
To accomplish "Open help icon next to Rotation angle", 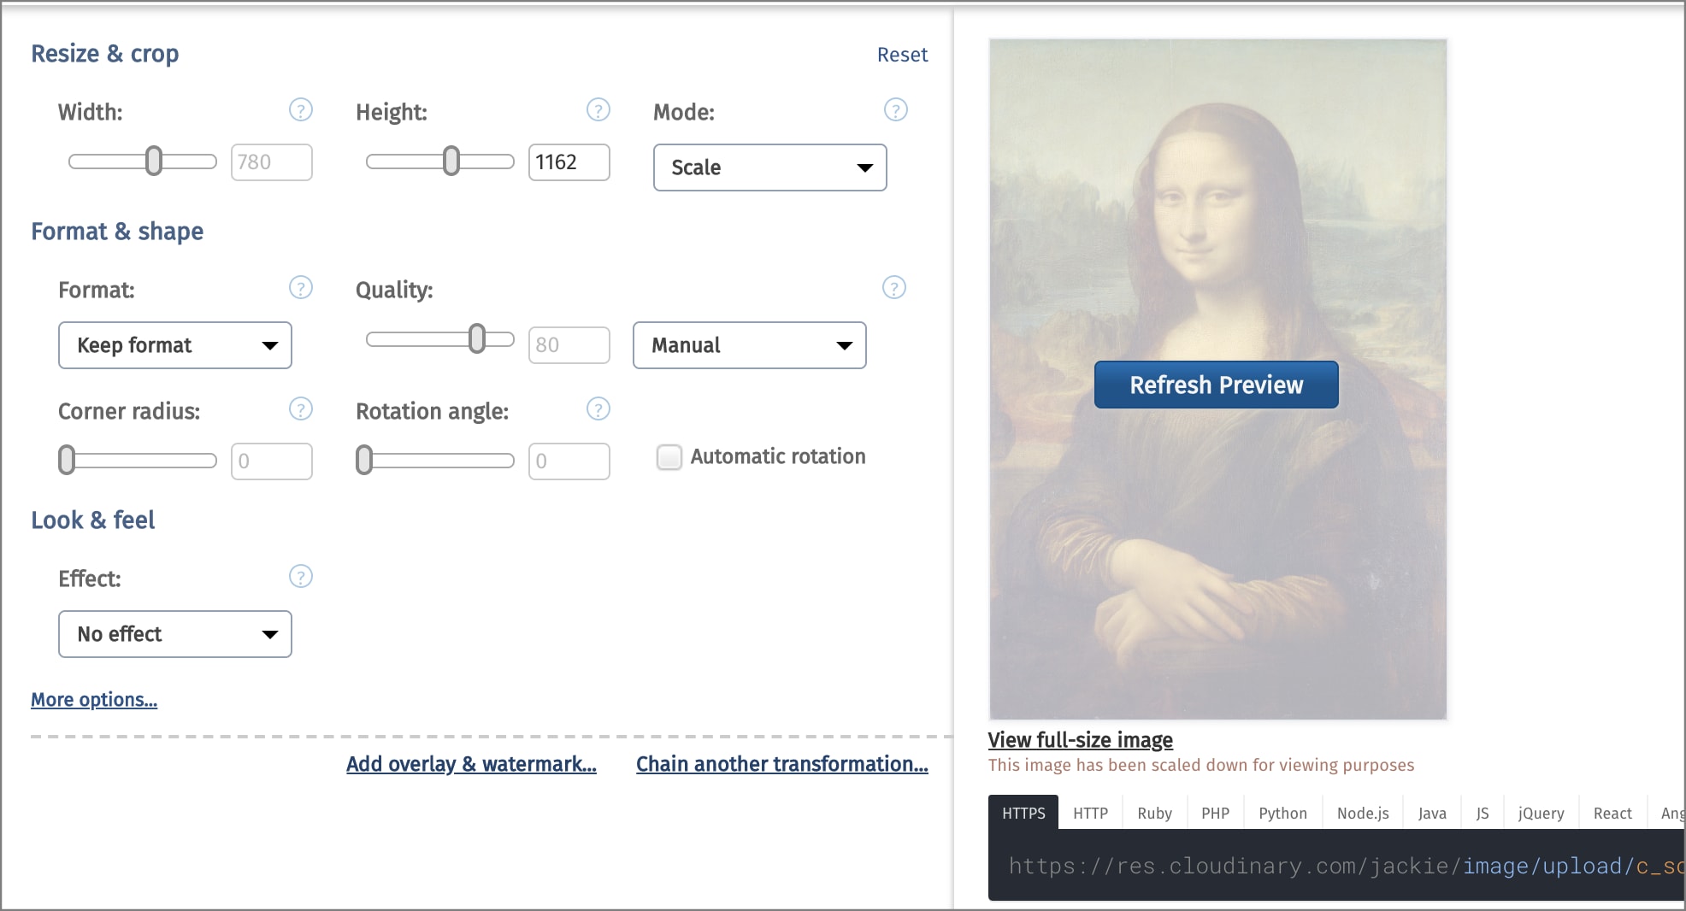I will pos(598,409).
